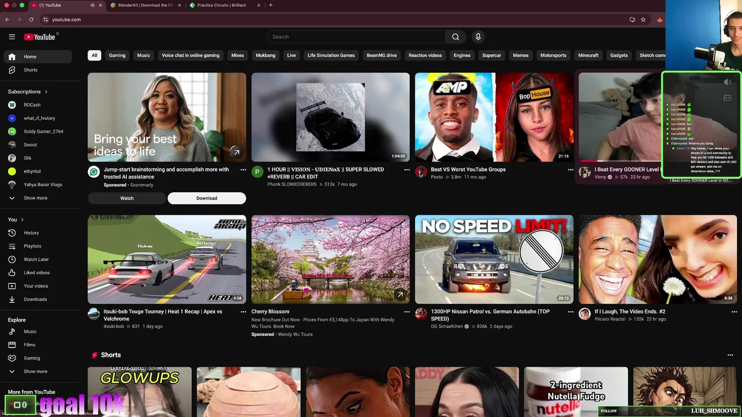Open what_if_history subscription channel
The width and height of the screenshot is (742, 417).
tap(38, 118)
